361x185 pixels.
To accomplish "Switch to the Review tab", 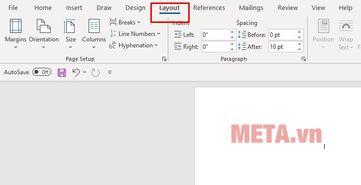I will (x=288, y=8).
